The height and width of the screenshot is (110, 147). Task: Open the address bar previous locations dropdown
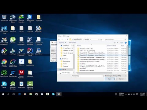pyautogui.click(x=99, y=39)
